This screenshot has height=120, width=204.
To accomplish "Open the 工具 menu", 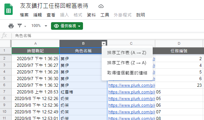I will coord(105,15).
